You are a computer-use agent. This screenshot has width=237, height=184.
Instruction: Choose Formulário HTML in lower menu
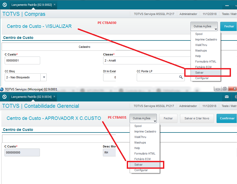point(145,154)
